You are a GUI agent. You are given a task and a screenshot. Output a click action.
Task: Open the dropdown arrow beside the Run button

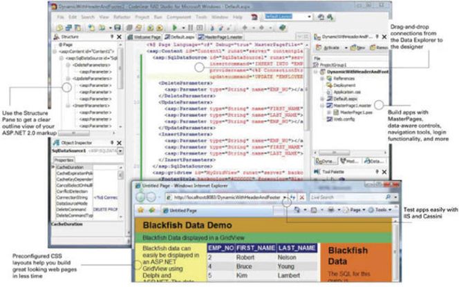click(x=183, y=28)
